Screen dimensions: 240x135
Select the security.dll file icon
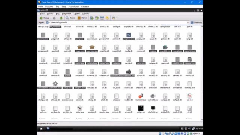(165, 72)
